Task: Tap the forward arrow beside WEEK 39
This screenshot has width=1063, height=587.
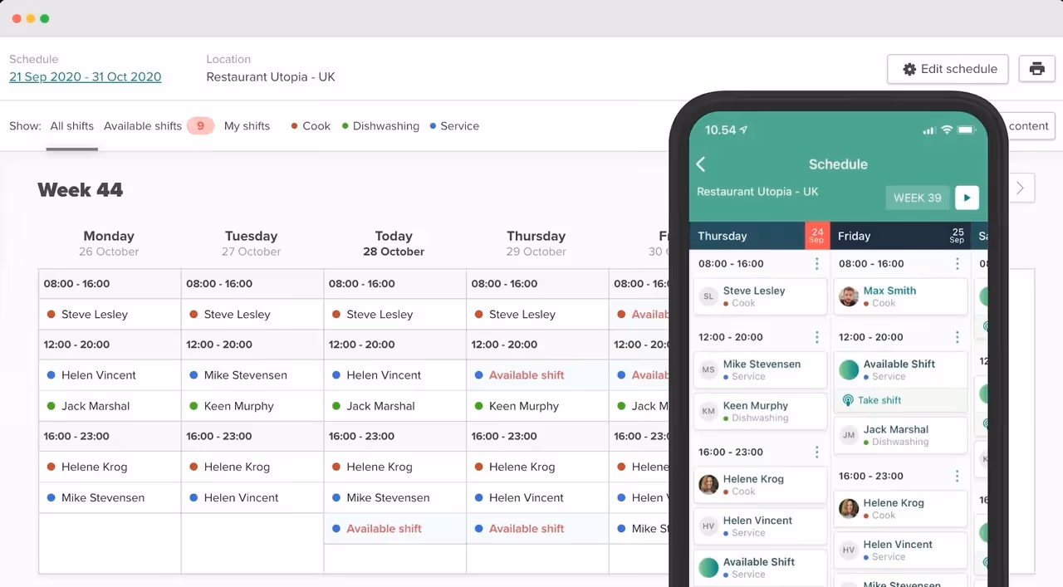Action: (966, 198)
